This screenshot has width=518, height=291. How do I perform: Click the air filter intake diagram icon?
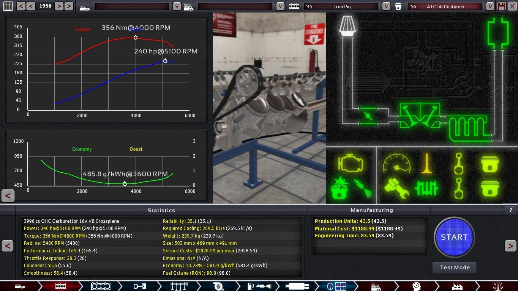[x=346, y=26]
